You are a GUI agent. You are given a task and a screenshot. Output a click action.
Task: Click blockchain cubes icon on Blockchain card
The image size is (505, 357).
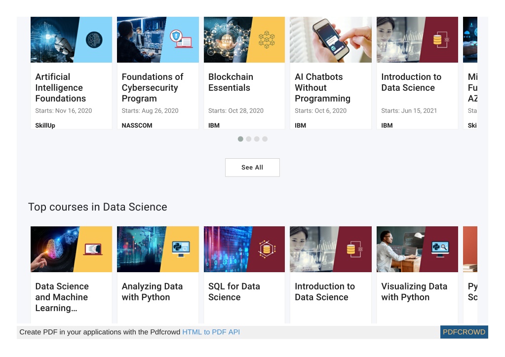(x=267, y=39)
